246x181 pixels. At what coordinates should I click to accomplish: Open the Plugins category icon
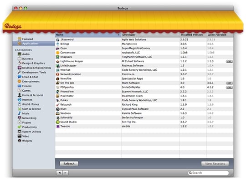(20, 122)
